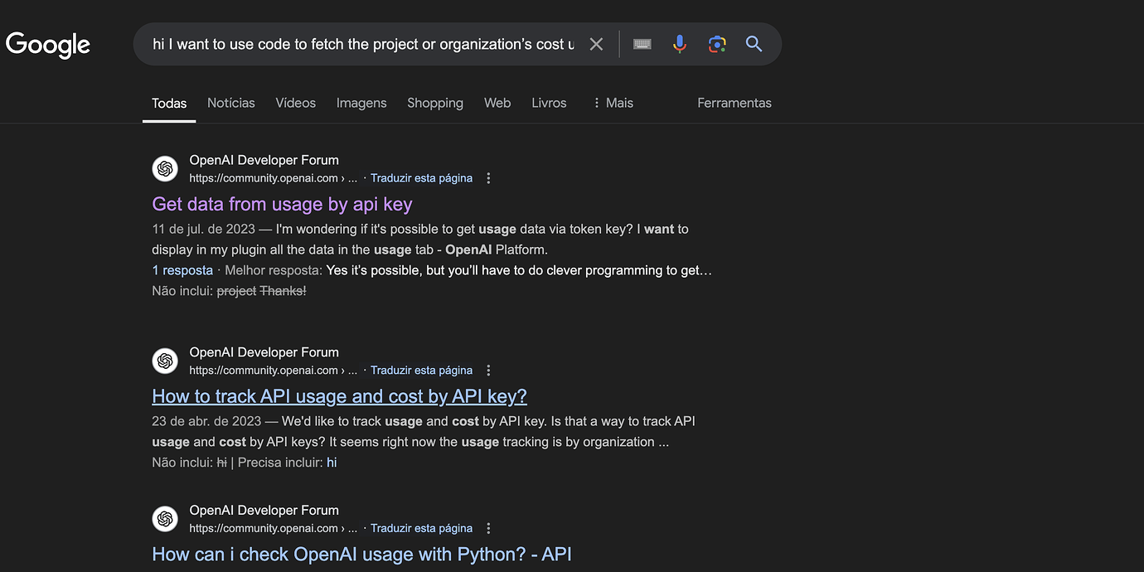
Task: Open 'How to track API usage and cost' thread
Action: (x=339, y=396)
